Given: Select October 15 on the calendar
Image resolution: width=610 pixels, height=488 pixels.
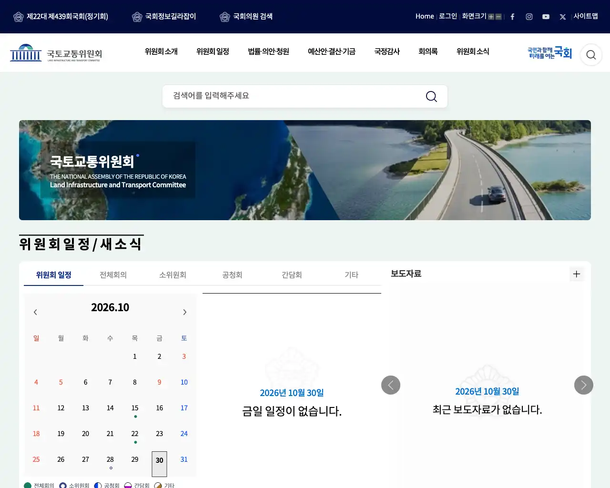Looking at the screenshot, I should click(135, 408).
